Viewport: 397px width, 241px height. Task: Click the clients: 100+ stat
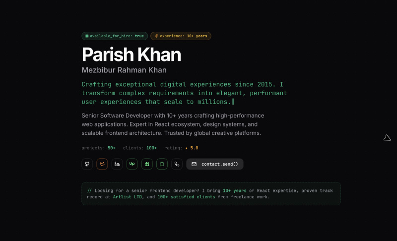pyautogui.click(x=140, y=148)
